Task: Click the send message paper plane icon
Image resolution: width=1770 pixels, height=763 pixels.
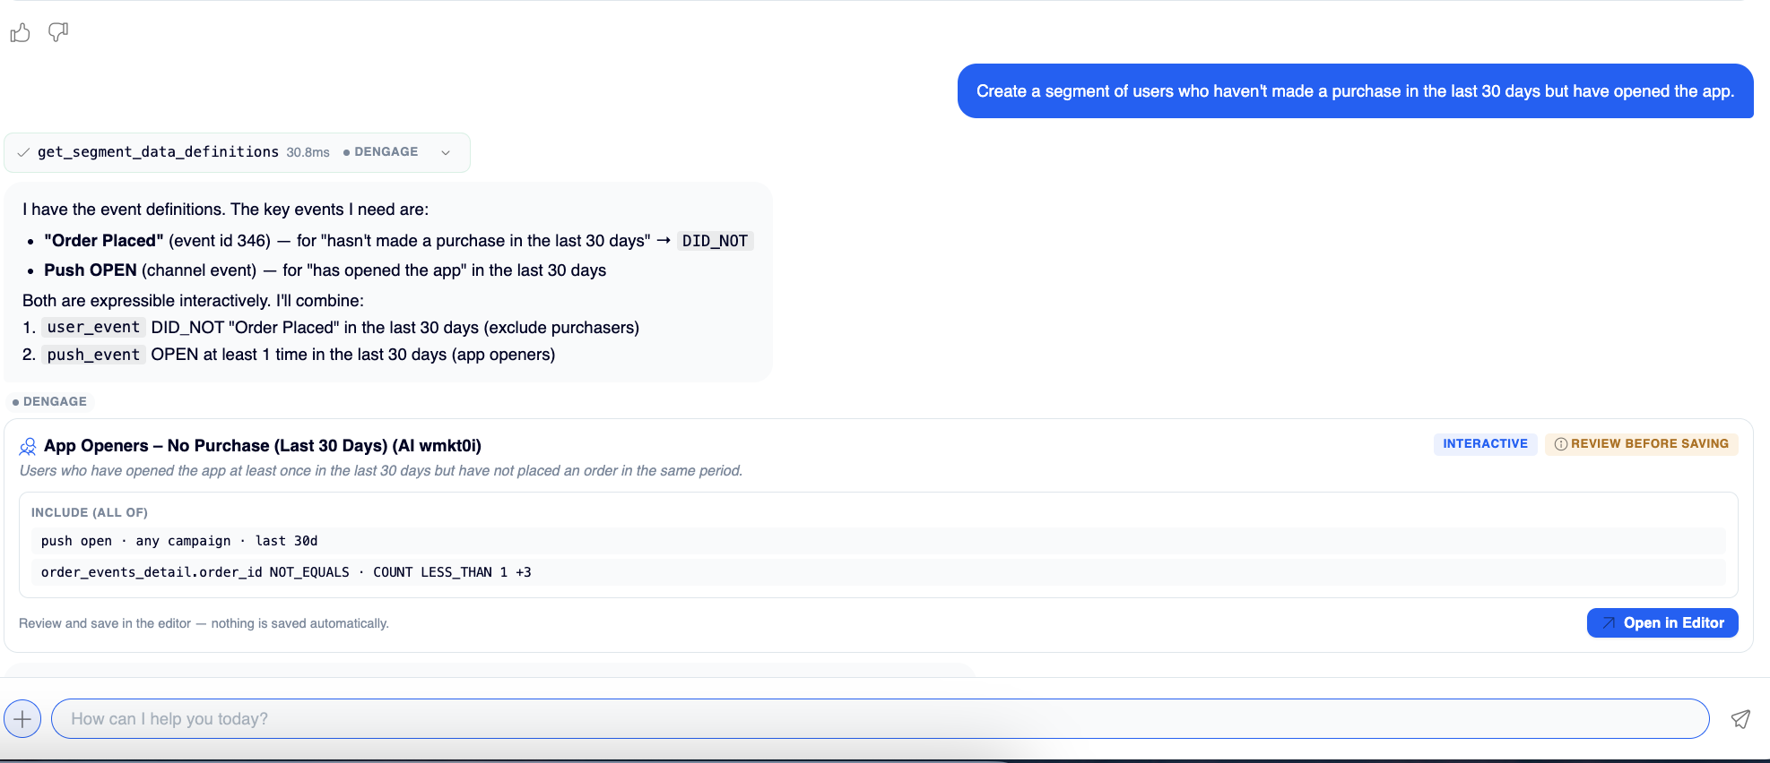Action: click(x=1740, y=719)
